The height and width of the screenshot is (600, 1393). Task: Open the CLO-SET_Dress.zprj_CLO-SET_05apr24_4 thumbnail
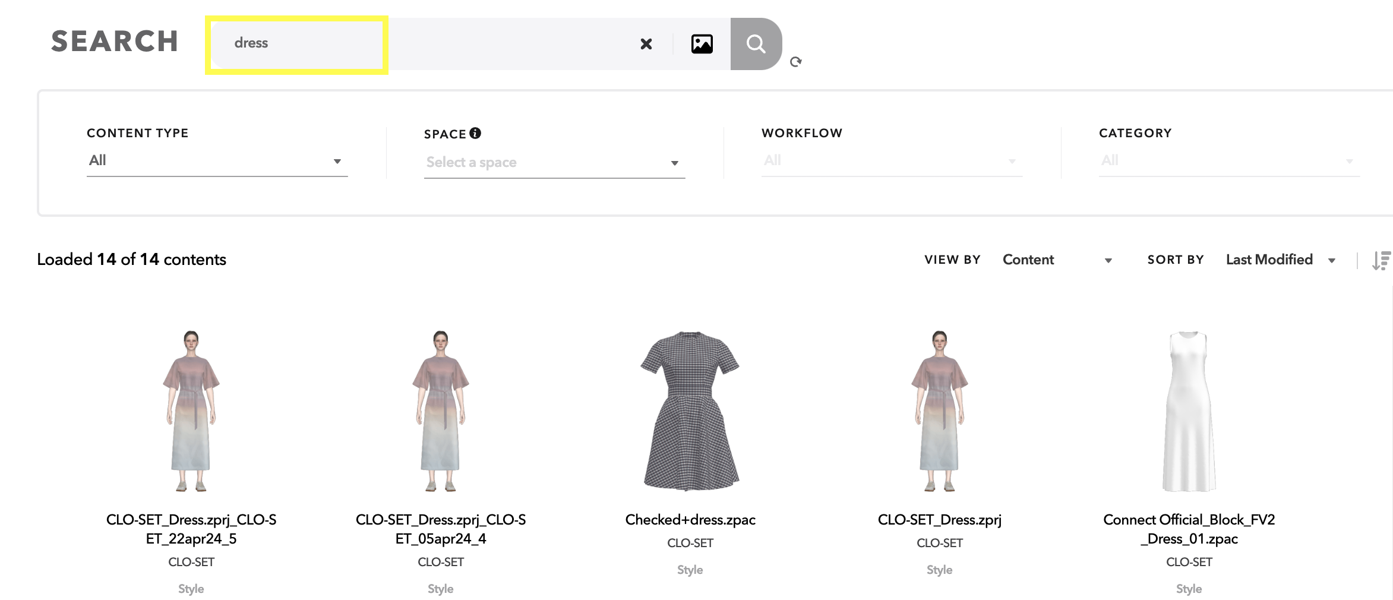[441, 411]
